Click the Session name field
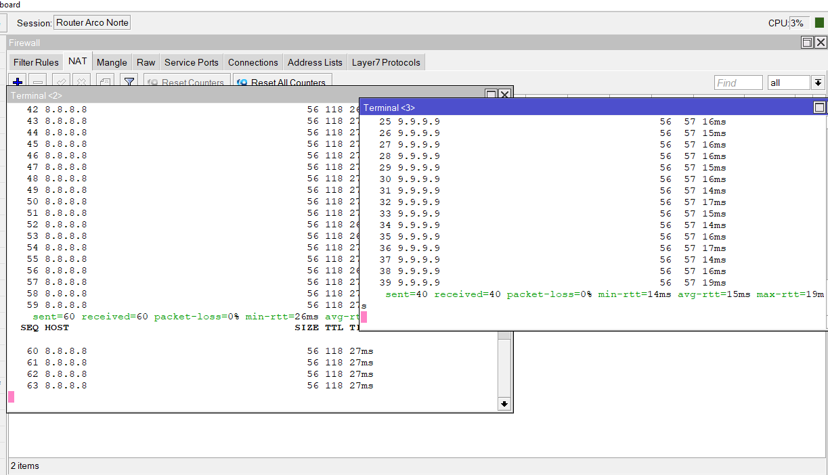 (91, 22)
